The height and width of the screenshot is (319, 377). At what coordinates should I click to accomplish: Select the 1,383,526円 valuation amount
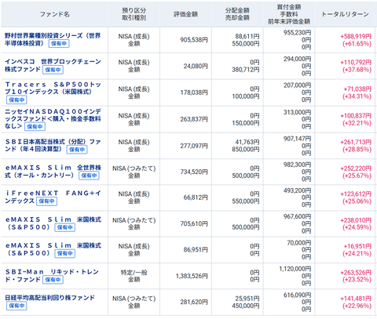[x=192, y=276]
